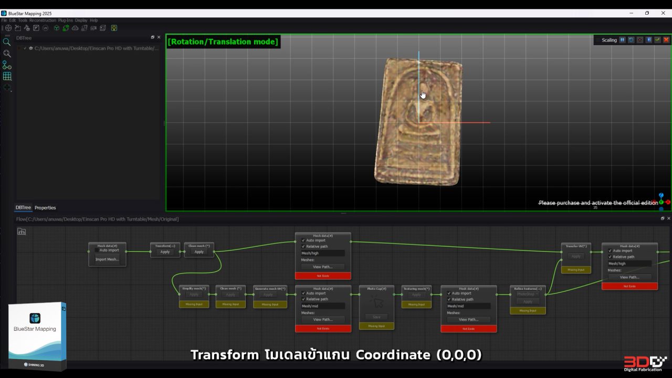The image size is (672, 378).
Task: Uncheck Auto import in the Mesh/high data node
Action: [x=303, y=240]
